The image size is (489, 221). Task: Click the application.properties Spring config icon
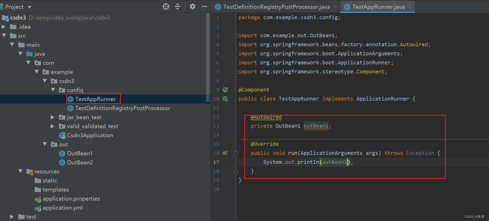(38, 199)
